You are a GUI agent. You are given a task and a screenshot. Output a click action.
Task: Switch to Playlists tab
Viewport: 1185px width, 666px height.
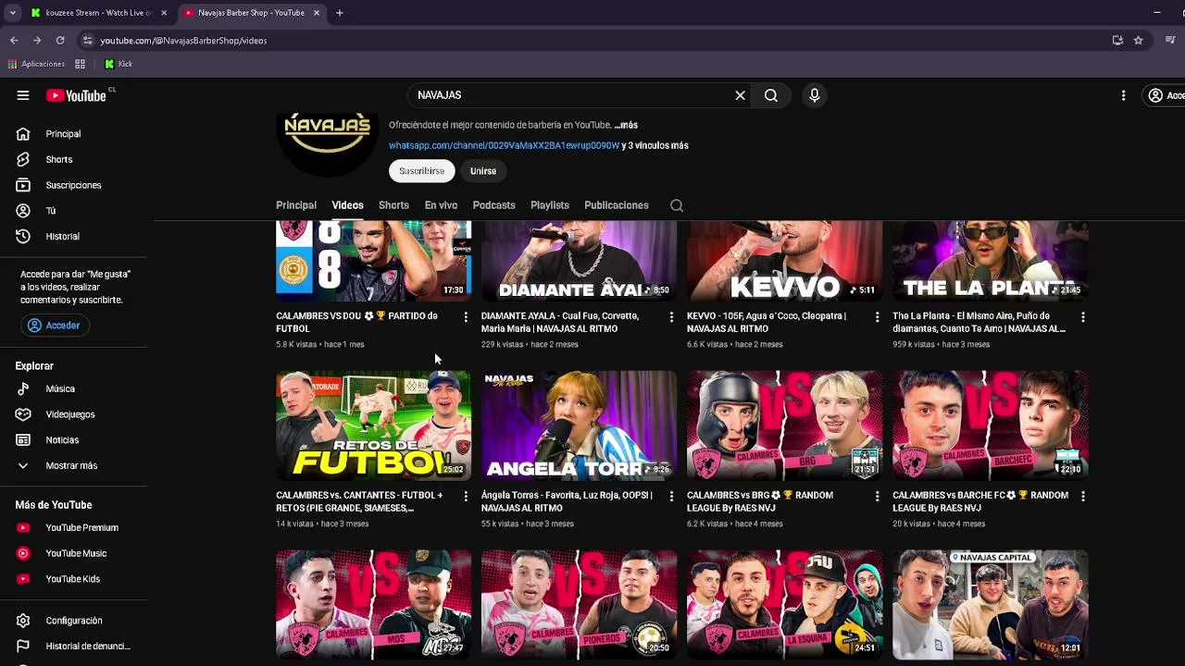click(x=550, y=205)
